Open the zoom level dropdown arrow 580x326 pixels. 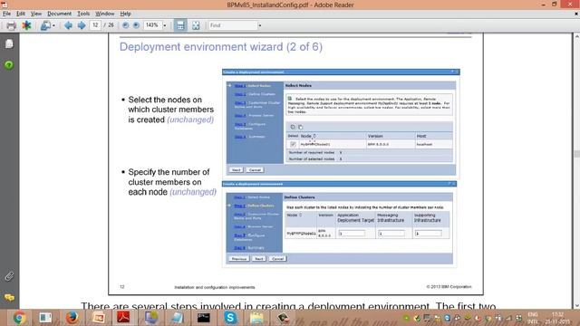[x=165, y=25]
